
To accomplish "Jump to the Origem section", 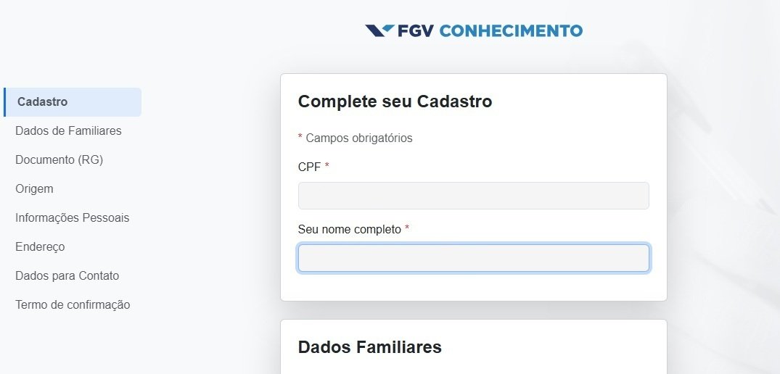I will pyautogui.click(x=34, y=188).
